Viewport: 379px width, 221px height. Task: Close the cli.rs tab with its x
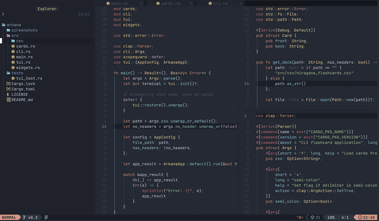pyautogui.click(x=241, y=3)
